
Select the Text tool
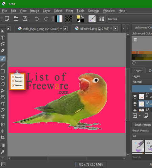click(3, 38)
